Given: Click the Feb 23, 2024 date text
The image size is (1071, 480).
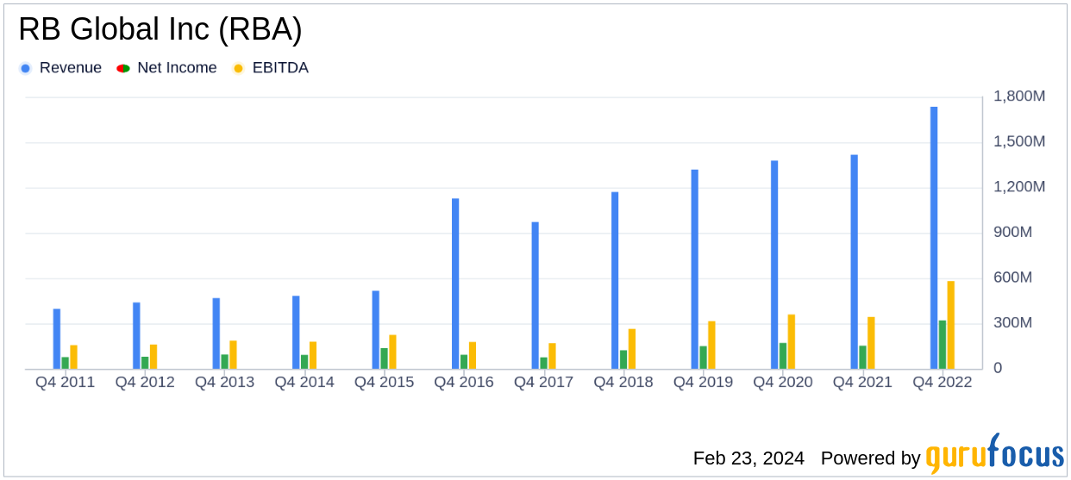Looking at the screenshot, I should (748, 458).
